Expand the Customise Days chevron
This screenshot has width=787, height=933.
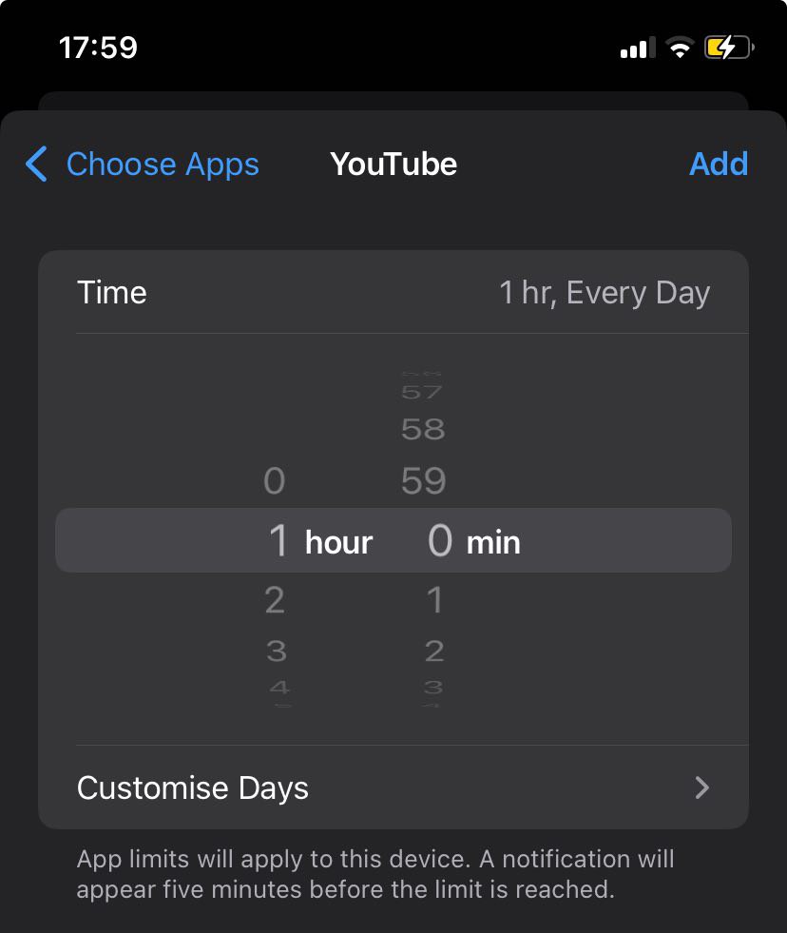pos(702,787)
